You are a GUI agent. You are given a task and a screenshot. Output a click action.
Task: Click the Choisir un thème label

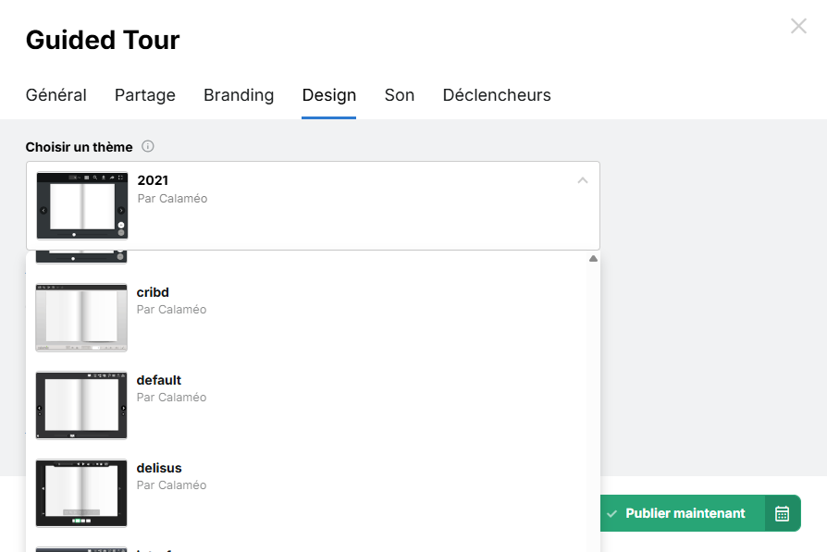coord(80,147)
